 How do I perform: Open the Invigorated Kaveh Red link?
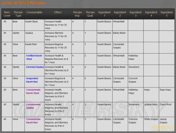pyautogui.click(x=32, y=80)
